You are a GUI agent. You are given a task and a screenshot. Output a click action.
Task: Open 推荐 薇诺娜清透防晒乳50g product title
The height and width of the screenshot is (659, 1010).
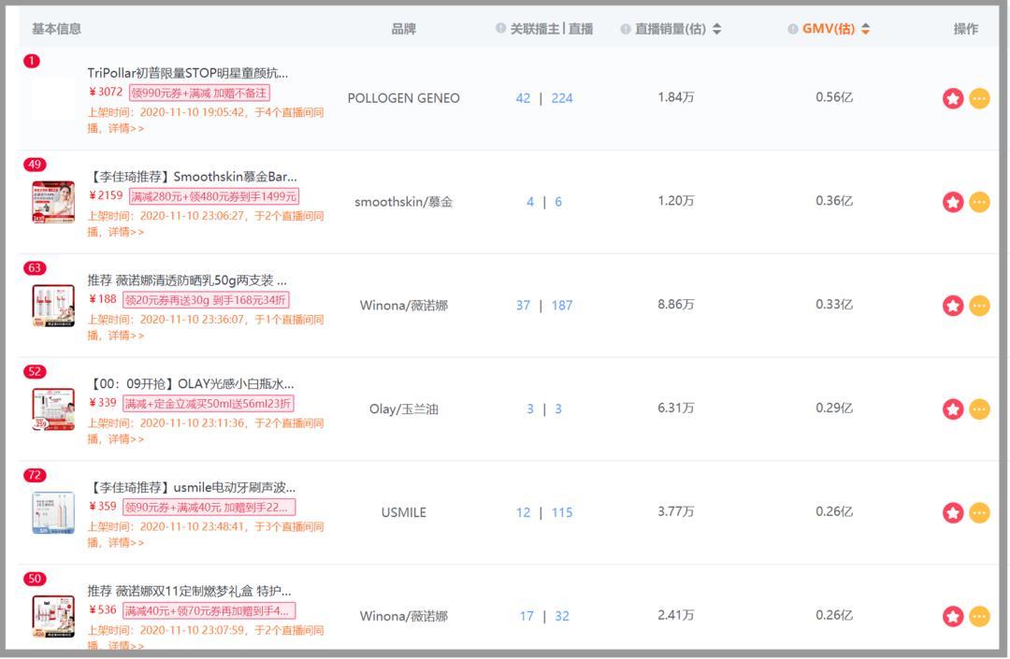pyautogui.click(x=187, y=280)
